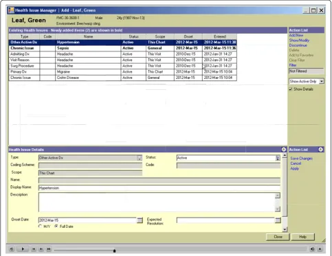
Task: Select the Visit Reason Headache row
Action: (122, 60)
